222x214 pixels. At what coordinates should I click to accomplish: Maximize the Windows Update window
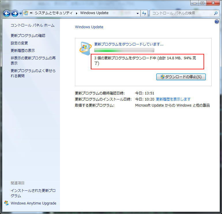click(x=202, y=3)
